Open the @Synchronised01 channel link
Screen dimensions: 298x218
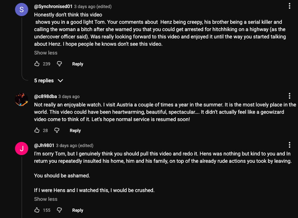tap(53, 7)
